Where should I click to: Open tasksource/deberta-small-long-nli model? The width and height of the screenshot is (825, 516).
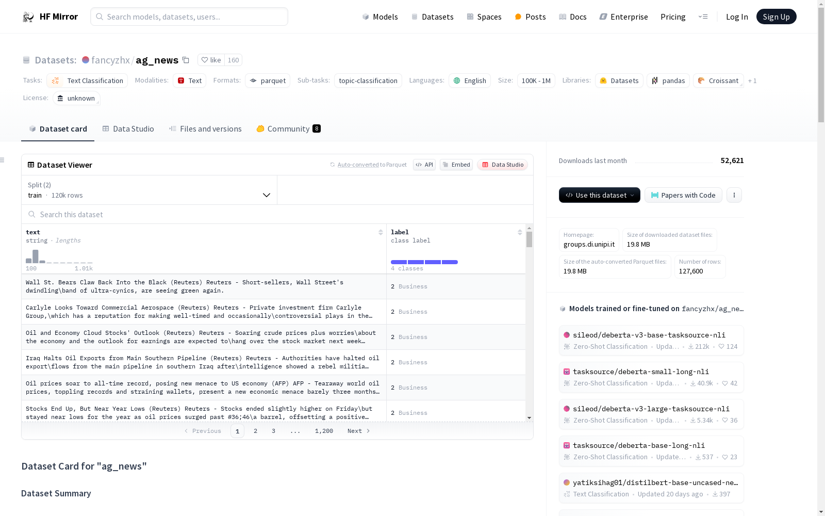pyautogui.click(x=651, y=377)
